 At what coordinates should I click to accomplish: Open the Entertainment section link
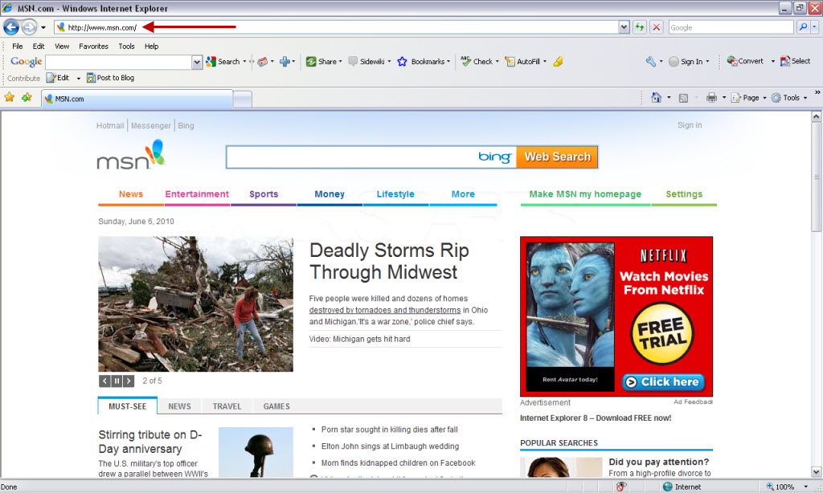pyautogui.click(x=197, y=194)
